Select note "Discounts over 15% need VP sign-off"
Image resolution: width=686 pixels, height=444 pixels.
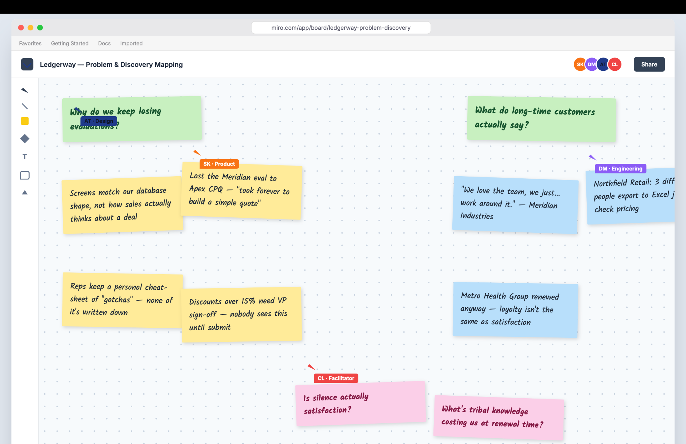tap(242, 315)
